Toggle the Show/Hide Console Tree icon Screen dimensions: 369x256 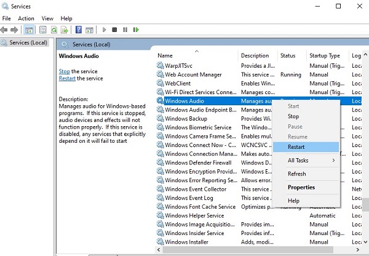(x=29, y=30)
